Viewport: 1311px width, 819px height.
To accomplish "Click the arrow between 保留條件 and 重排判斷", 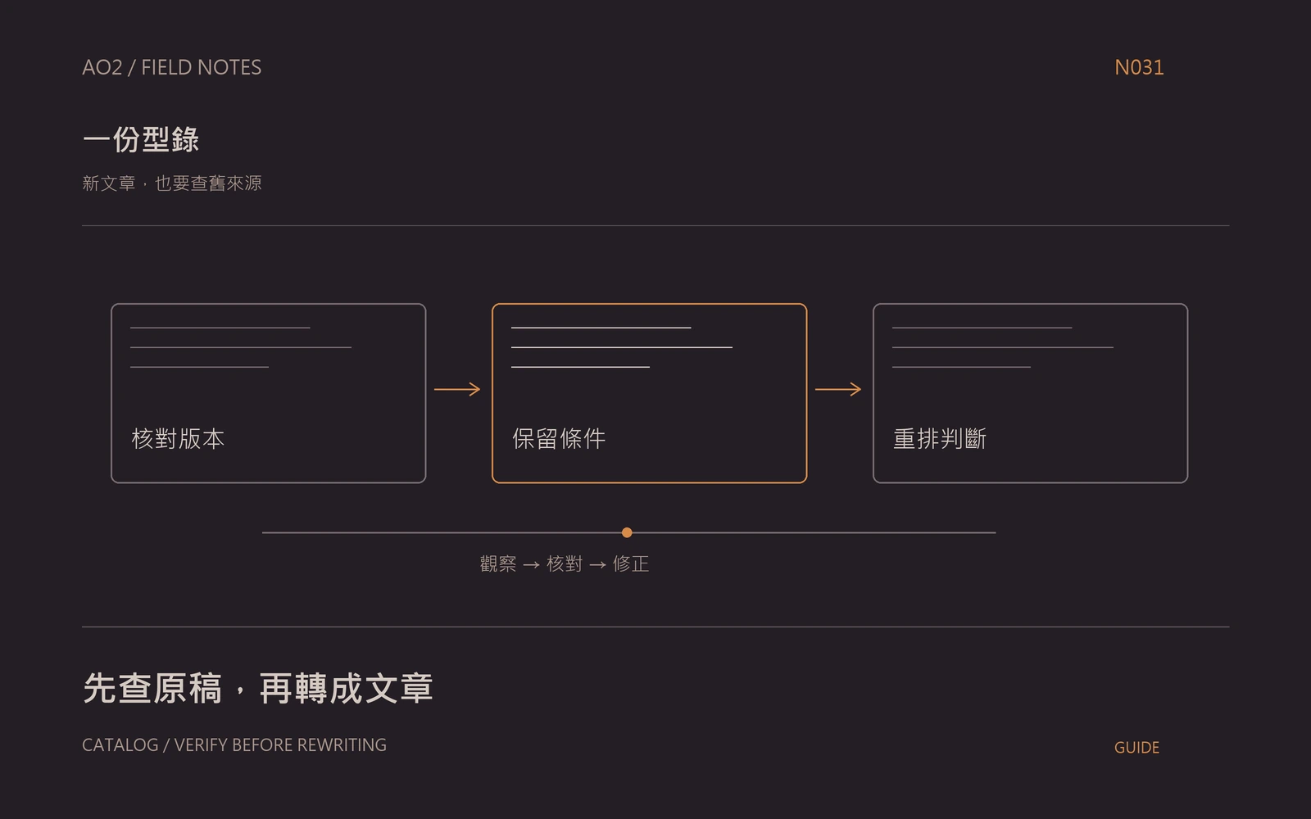I will click(x=838, y=389).
